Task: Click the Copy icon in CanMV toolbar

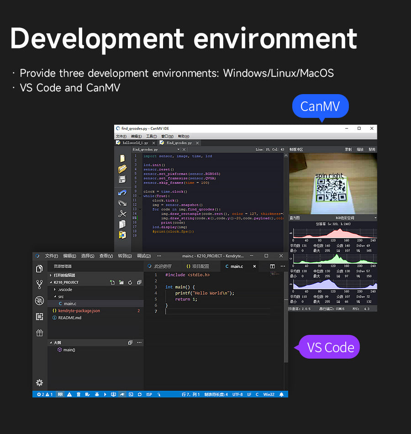Action: 122,224
